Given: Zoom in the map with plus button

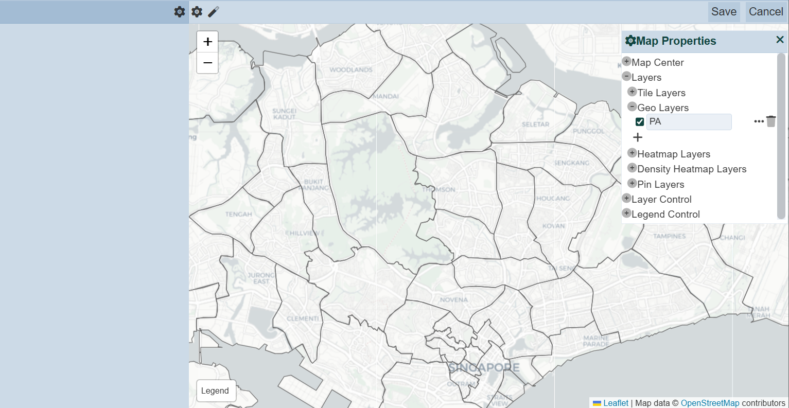Looking at the screenshot, I should coord(207,42).
